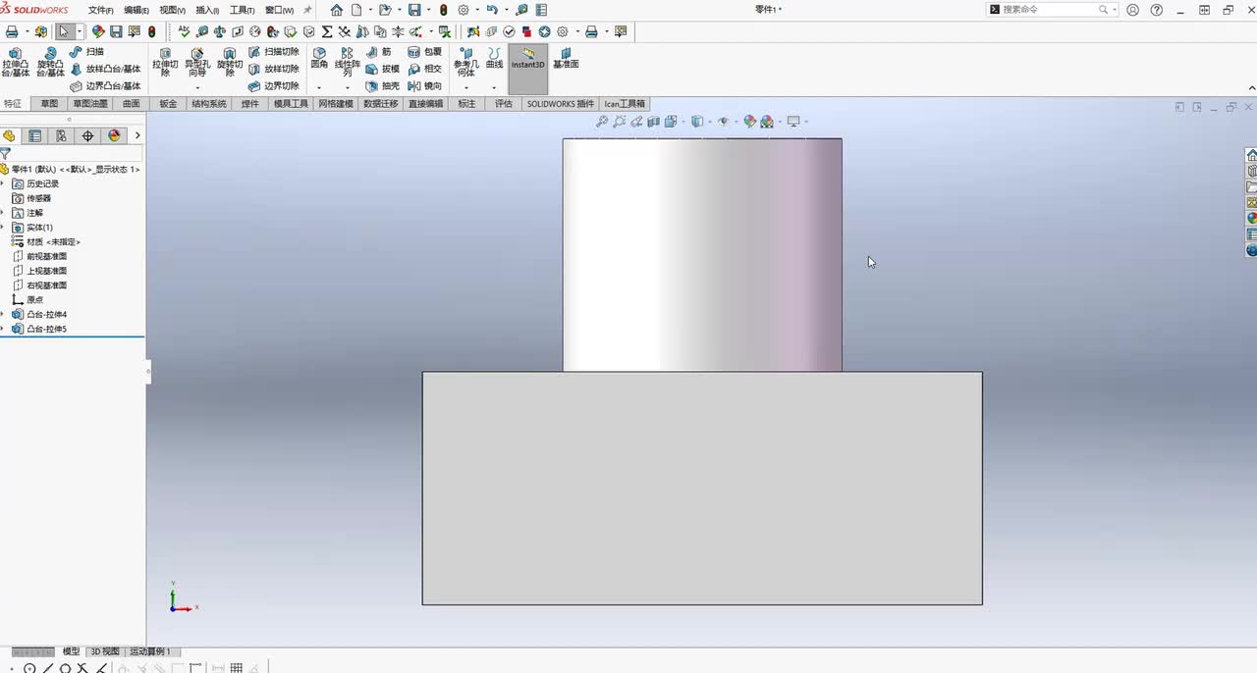
Task: Open the 异型孔向导 hole wizard
Action: [x=197, y=62]
